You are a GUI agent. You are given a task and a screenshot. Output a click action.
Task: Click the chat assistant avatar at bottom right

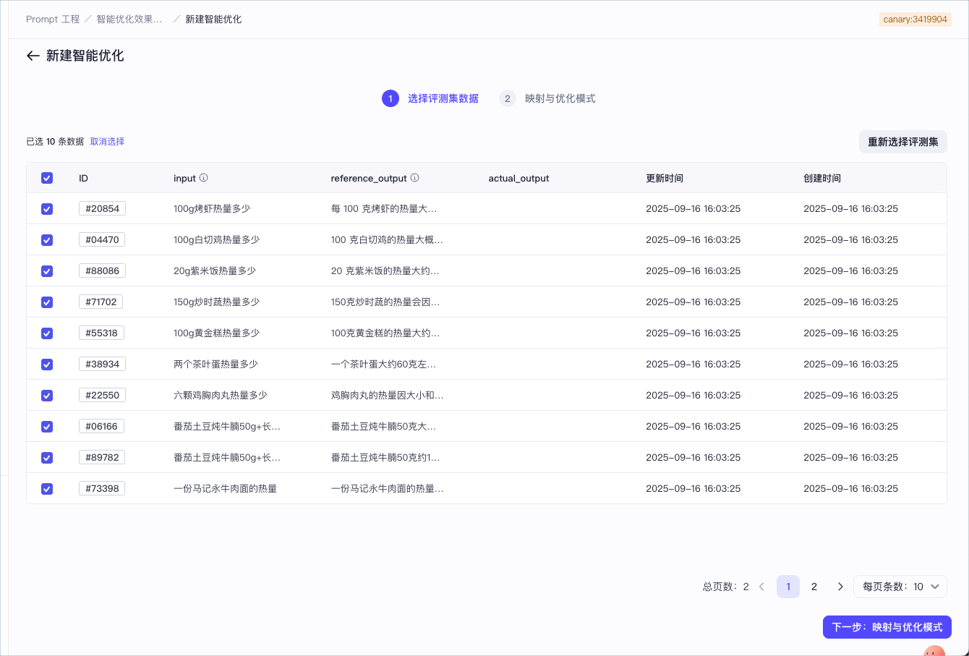(934, 650)
